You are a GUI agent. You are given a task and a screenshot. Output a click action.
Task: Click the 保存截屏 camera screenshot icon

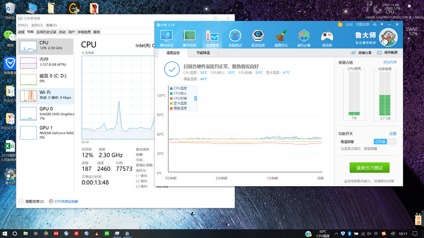coord(379,52)
